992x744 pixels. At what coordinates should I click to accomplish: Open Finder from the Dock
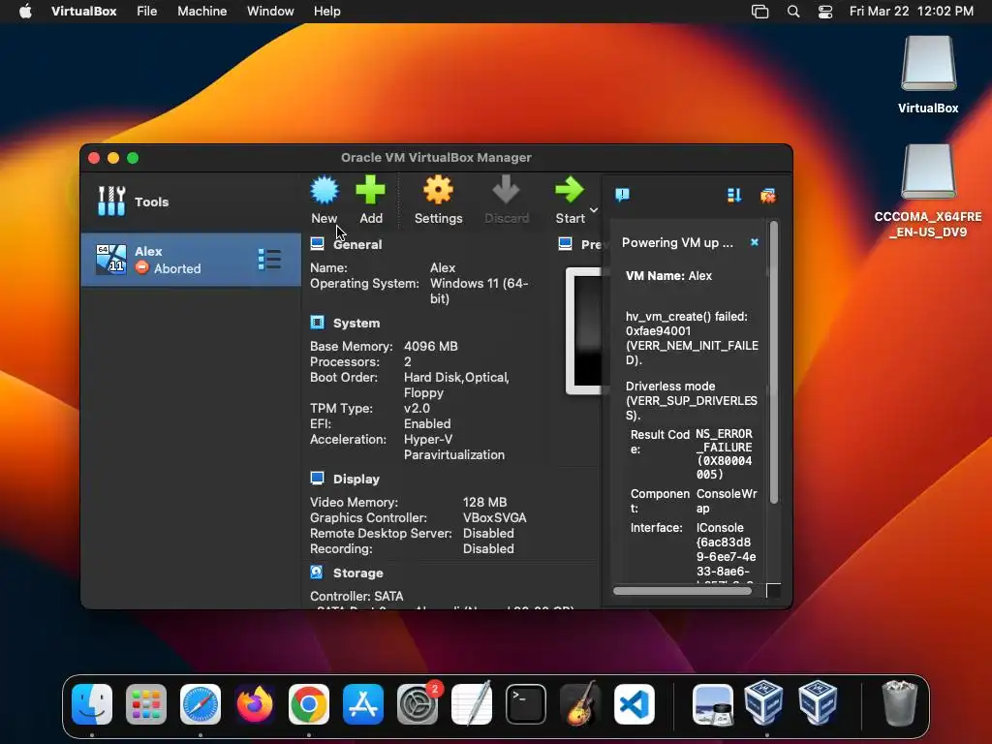click(x=92, y=703)
